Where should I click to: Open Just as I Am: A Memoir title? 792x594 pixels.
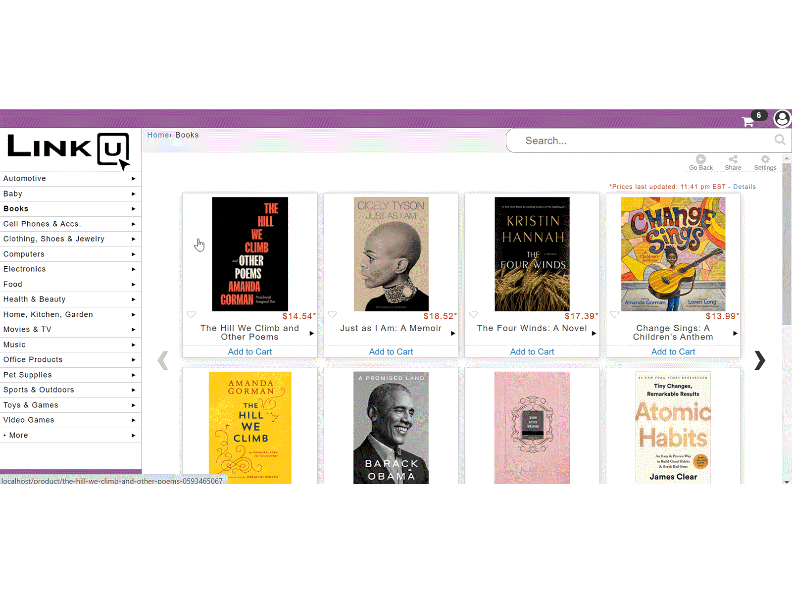[x=391, y=328]
